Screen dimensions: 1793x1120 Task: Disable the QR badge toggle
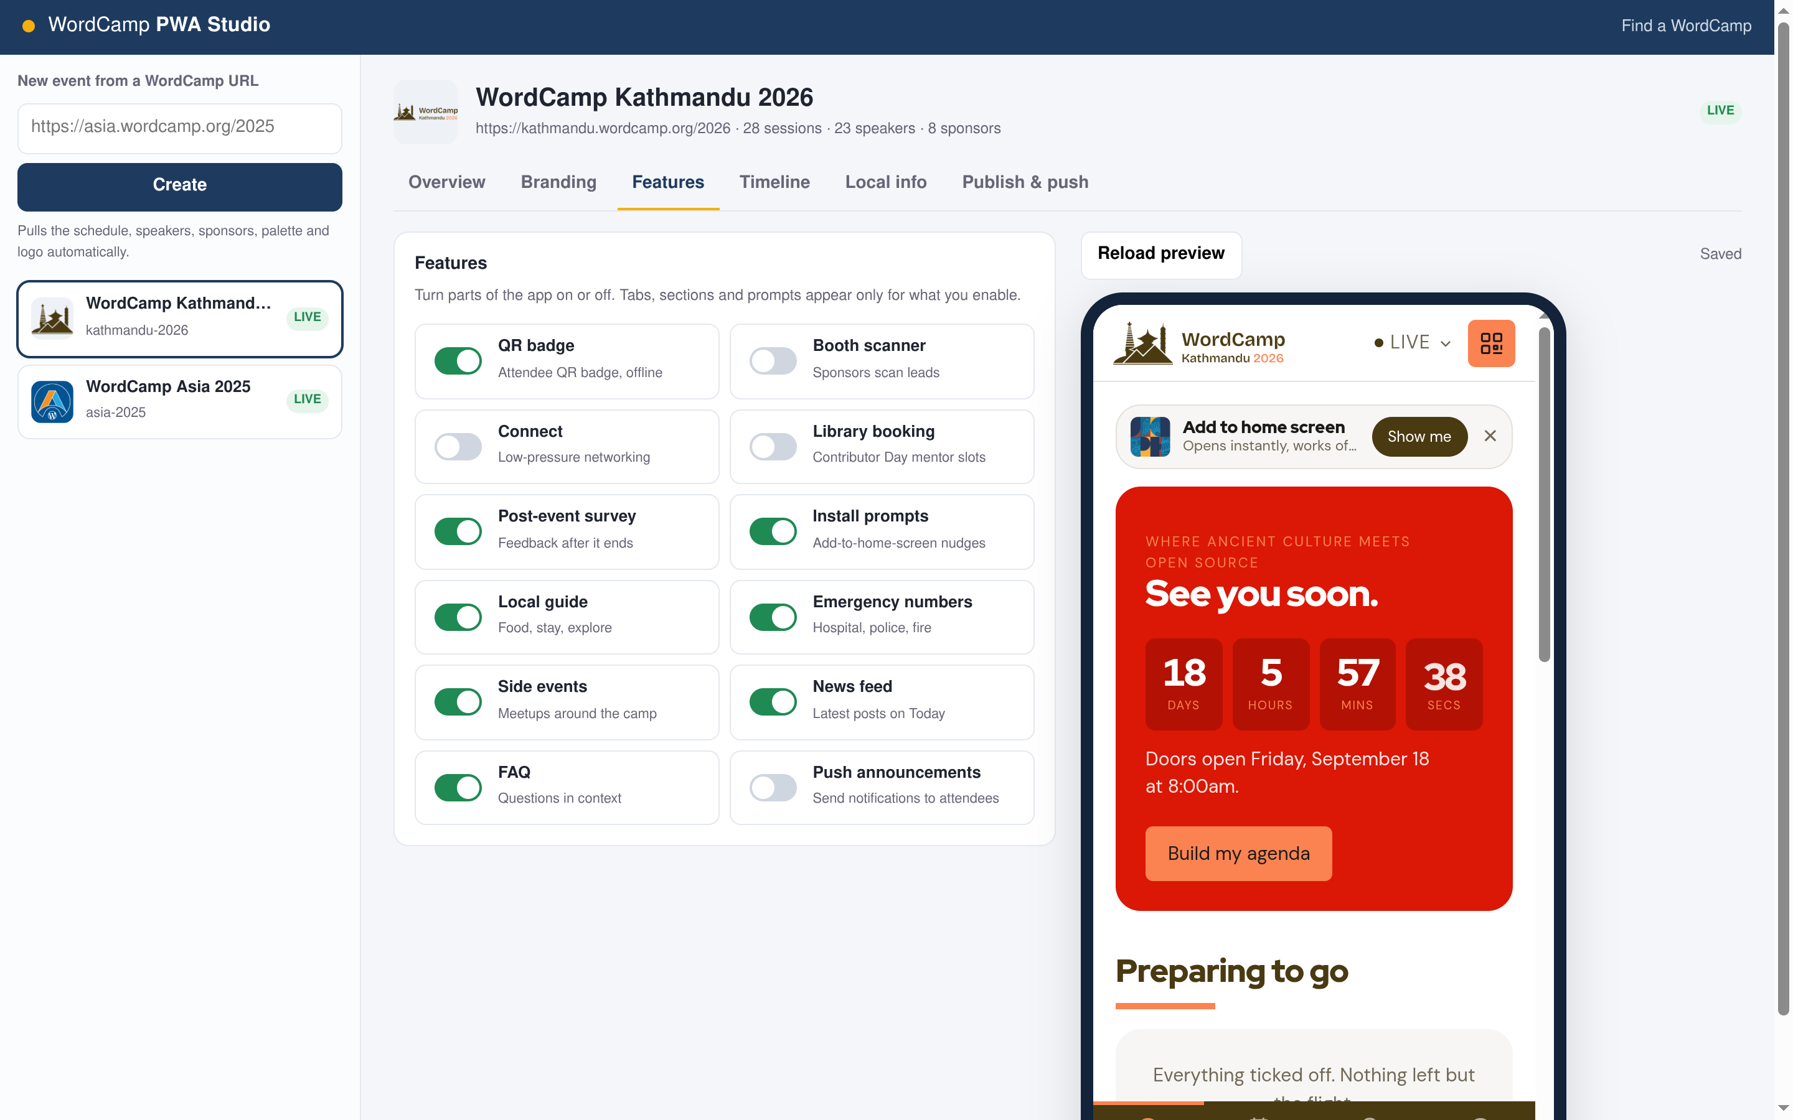coord(458,361)
